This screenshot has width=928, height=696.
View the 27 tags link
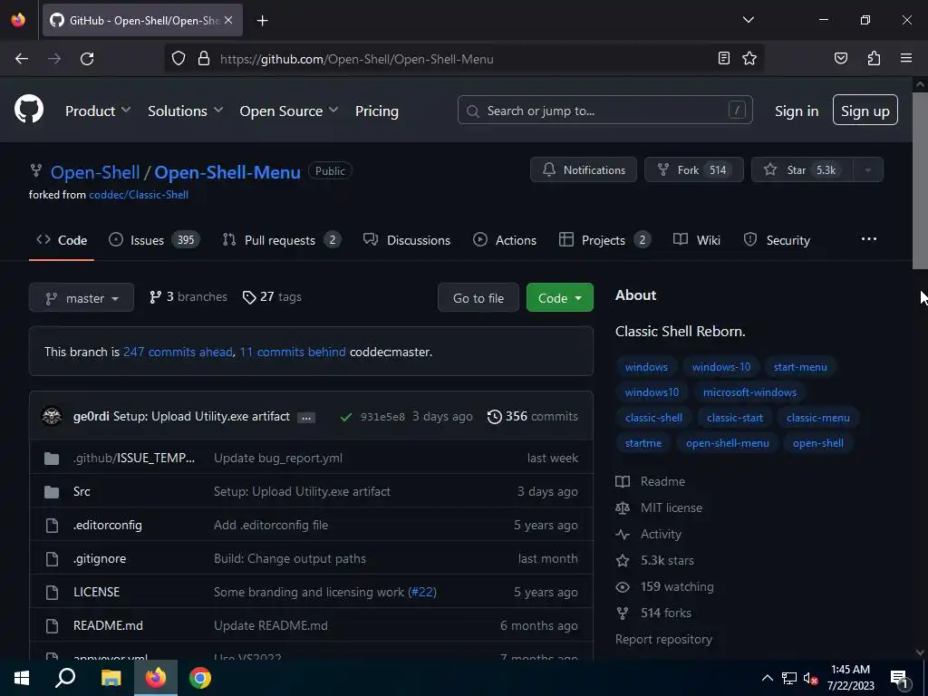coord(272,297)
